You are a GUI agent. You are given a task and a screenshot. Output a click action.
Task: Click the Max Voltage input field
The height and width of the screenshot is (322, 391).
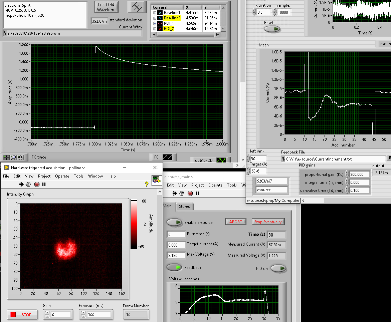pyautogui.click(x=176, y=255)
